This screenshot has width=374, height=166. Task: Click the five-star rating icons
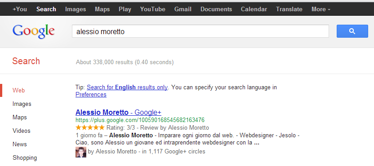coord(90,127)
